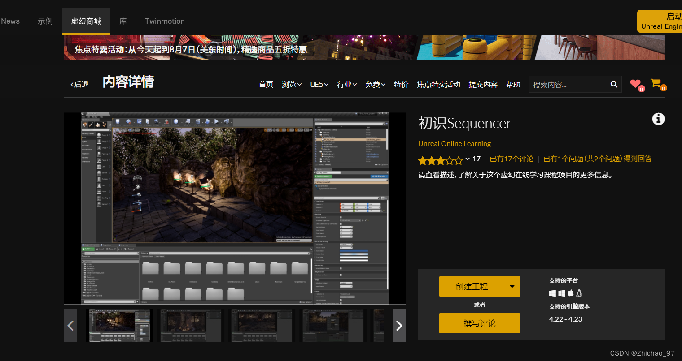This screenshot has height=361, width=682.
Task: Select the Linux penguin platform icon
Action: [579, 293]
